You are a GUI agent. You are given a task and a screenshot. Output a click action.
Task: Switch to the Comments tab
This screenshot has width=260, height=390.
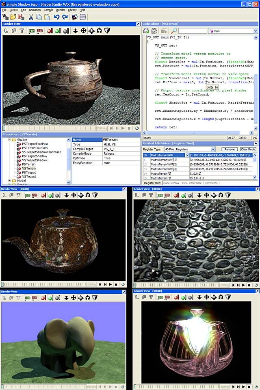click(211, 183)
